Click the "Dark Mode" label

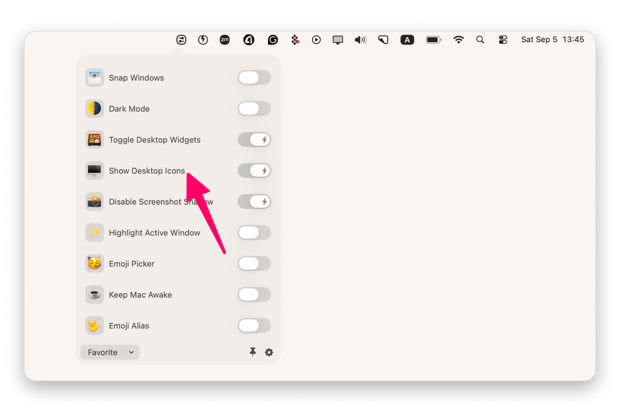[129, 109]
